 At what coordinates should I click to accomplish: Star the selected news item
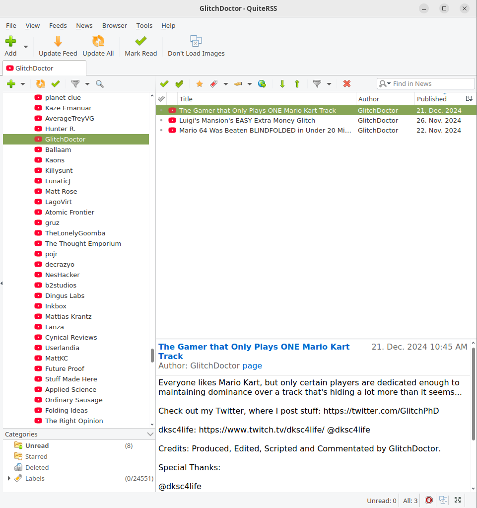click(200, 84)
